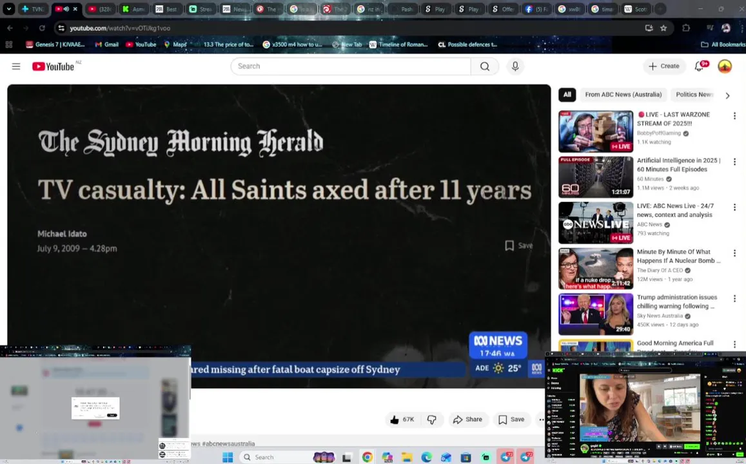This screenshot has width=746, height=464.
Task: Open a new Chrome tab with plus
Action: [660, 9]
